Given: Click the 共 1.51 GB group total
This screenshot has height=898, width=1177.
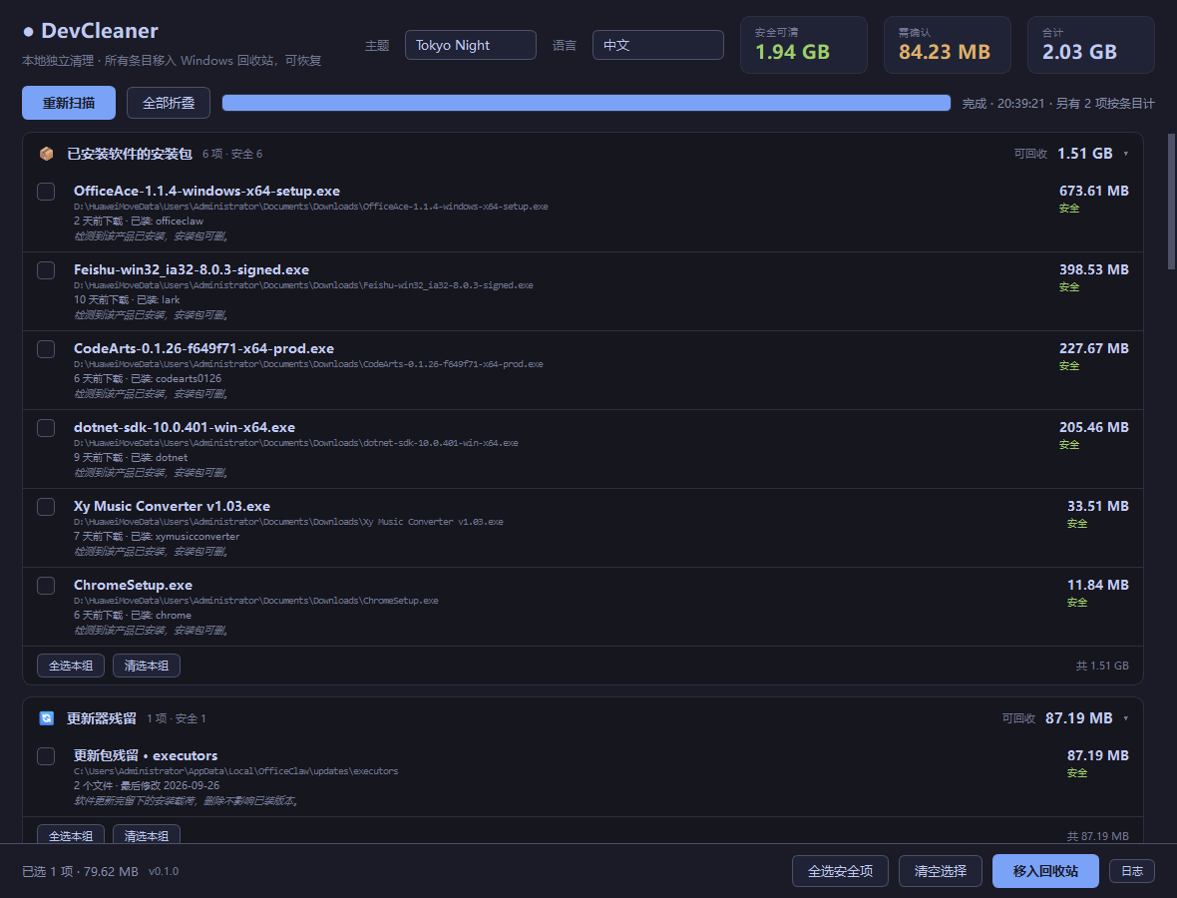Looking at the screenshot, I should (x=1102, y=666).
